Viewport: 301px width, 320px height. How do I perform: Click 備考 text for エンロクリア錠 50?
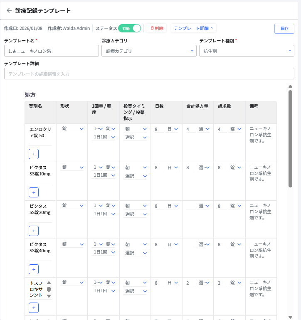pos(260,135)
